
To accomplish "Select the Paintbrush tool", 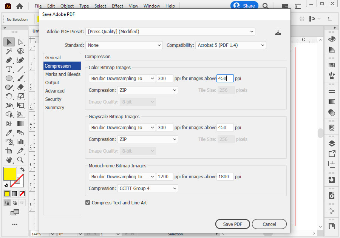I will pos(21,78).
